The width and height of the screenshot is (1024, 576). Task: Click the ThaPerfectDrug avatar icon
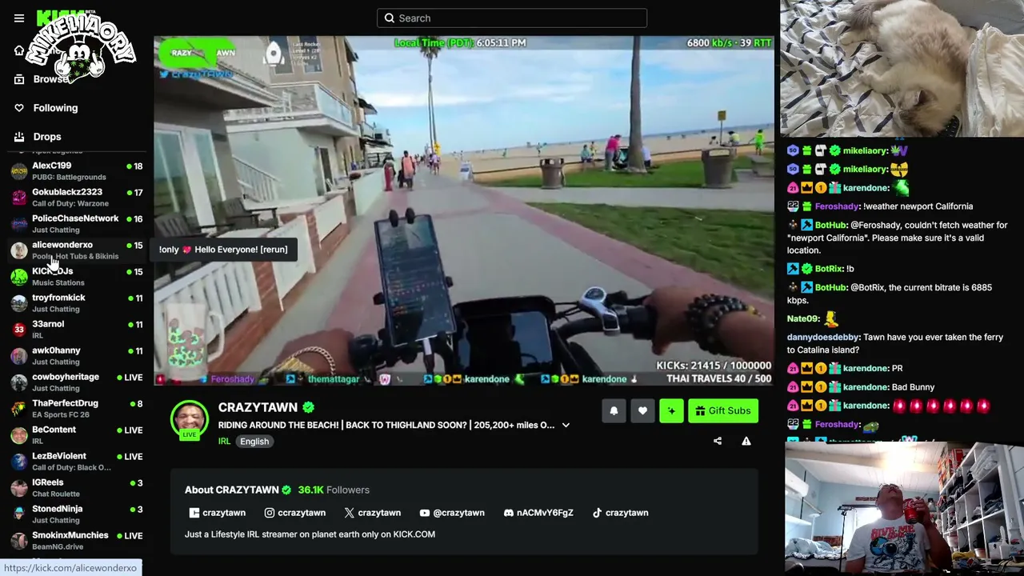[x=19, y=409]
